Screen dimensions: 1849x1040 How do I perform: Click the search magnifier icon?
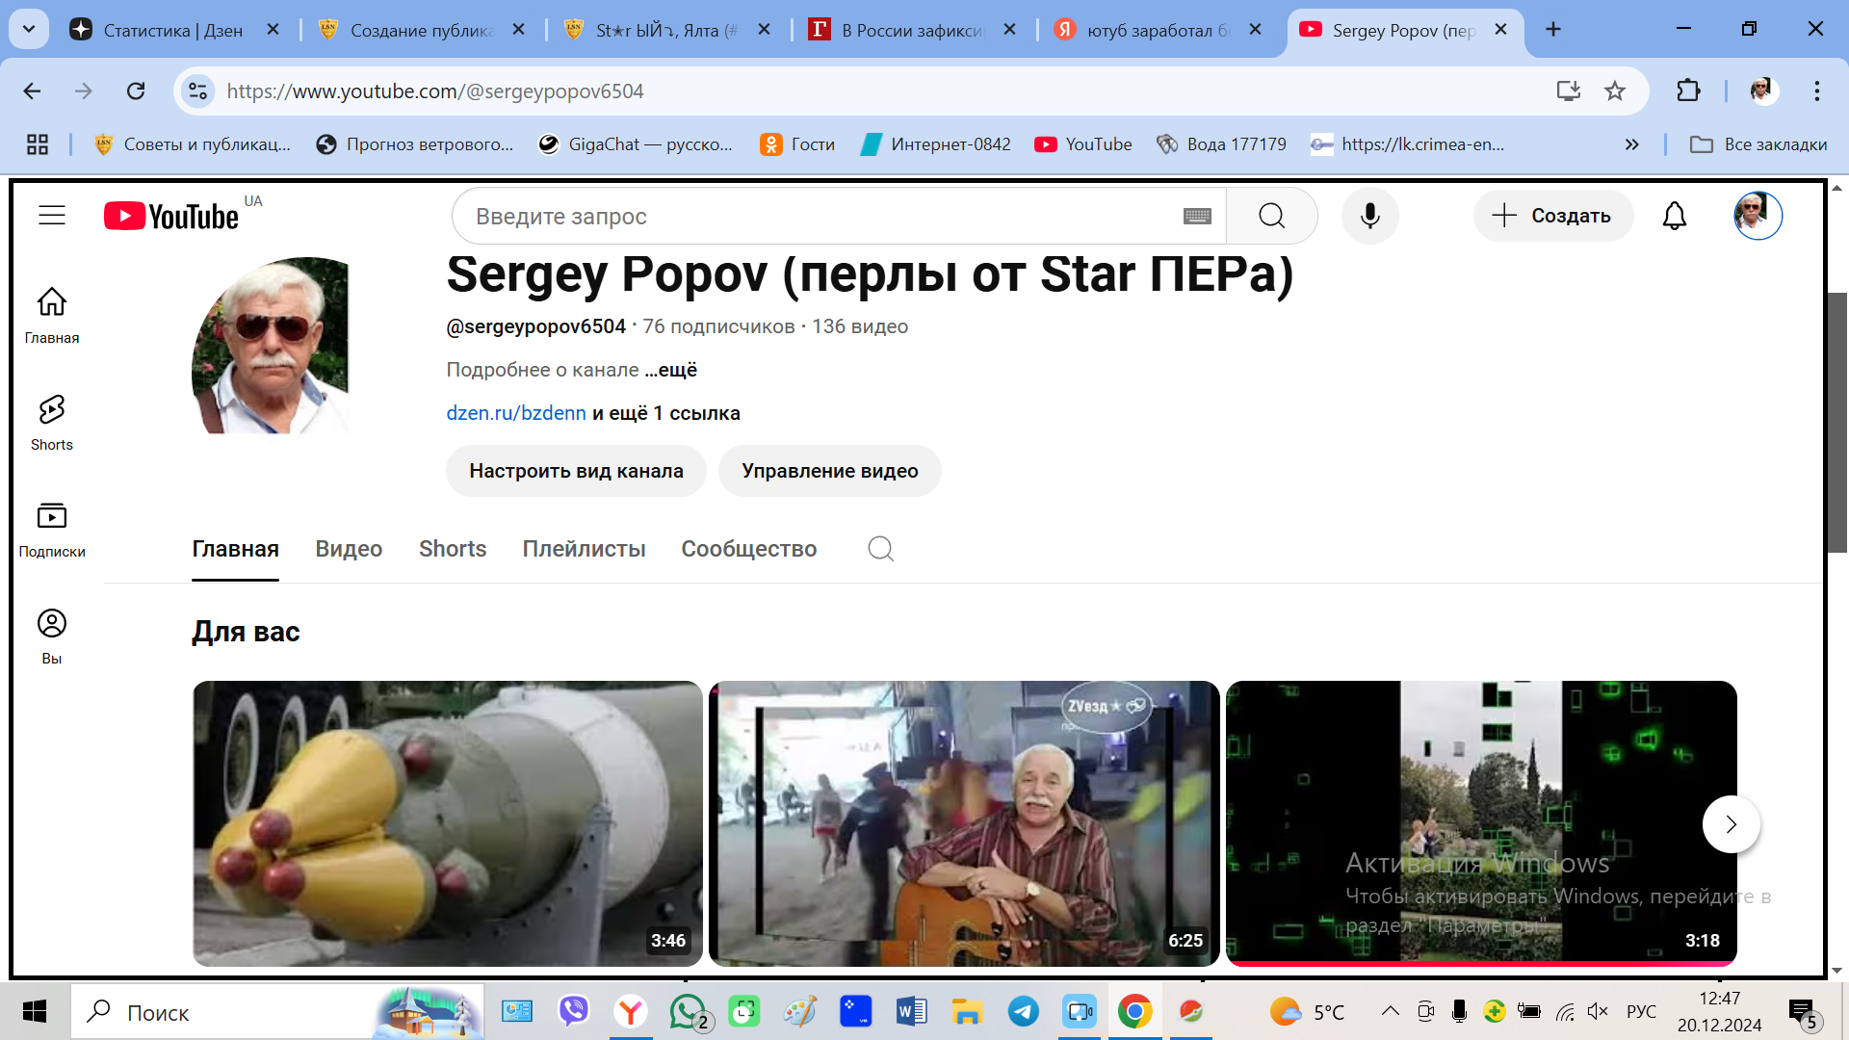click(1271, 216)
